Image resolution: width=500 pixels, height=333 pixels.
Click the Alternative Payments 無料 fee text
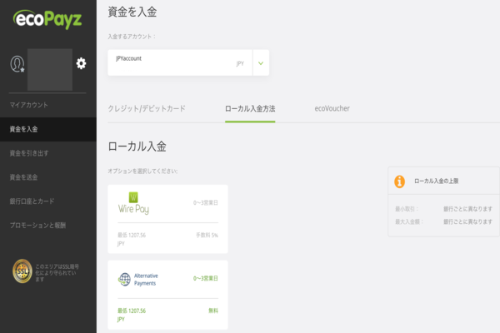pyautogui.click(x=213, y=311)
